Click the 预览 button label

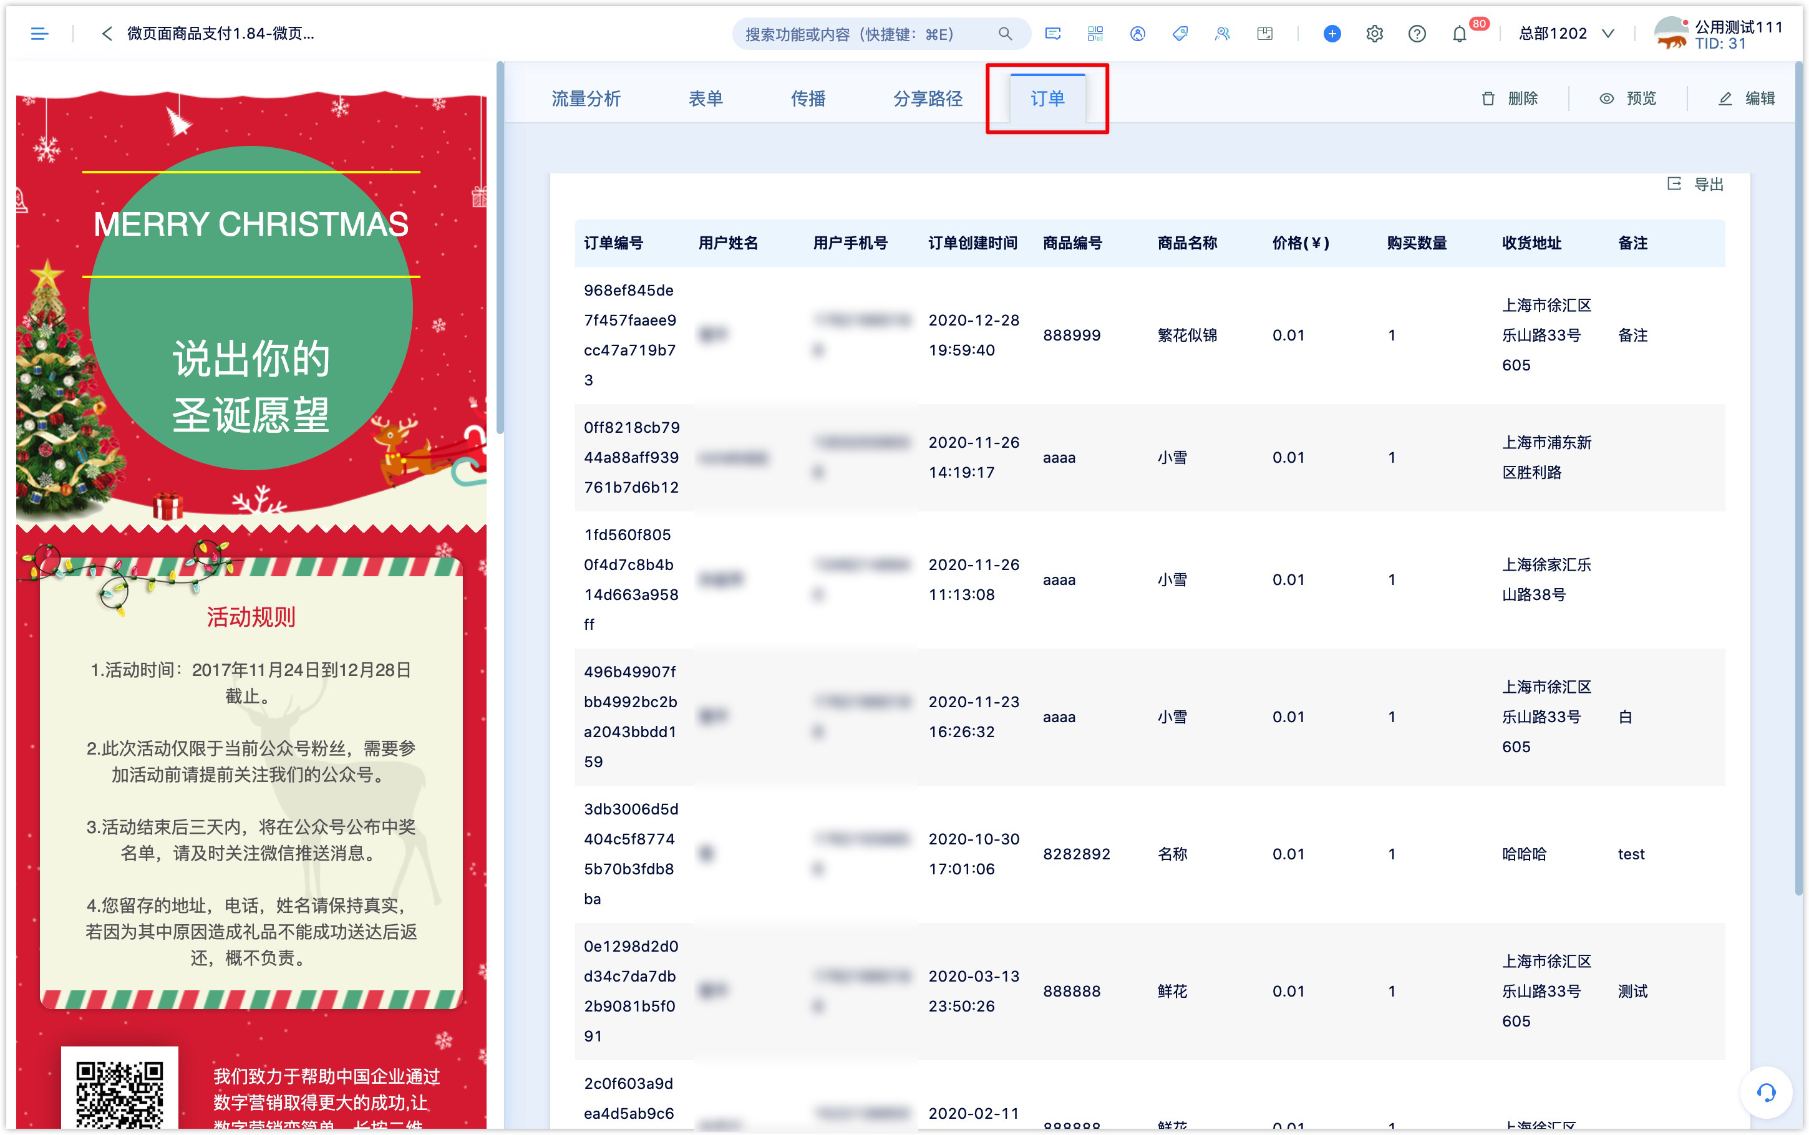[x=1641, y=99]
